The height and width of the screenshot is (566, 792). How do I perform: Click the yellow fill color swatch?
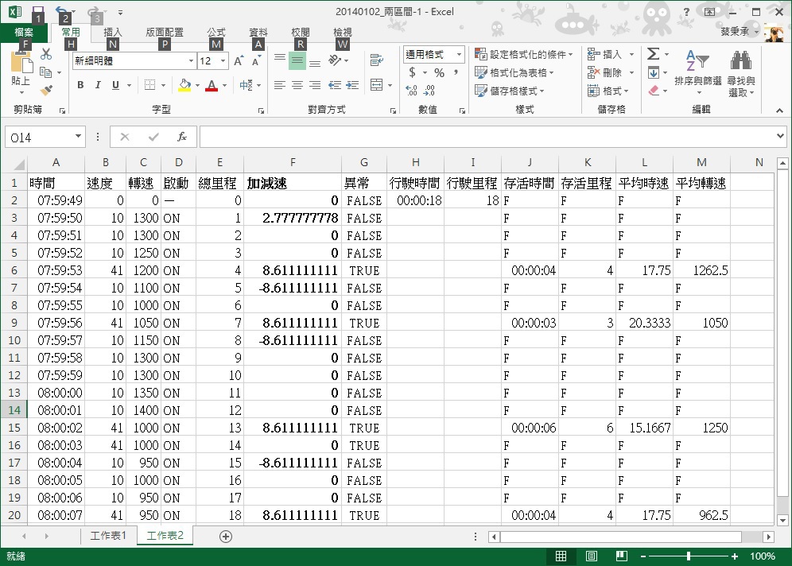184,86
